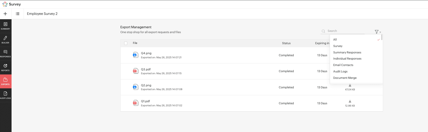428x132 pixels.
Task: Click the Search exports field
Action: [345, 31]
